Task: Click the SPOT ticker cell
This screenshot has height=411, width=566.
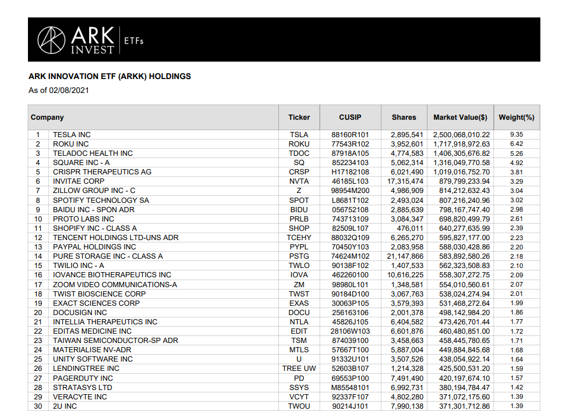Action: [299, 201]
